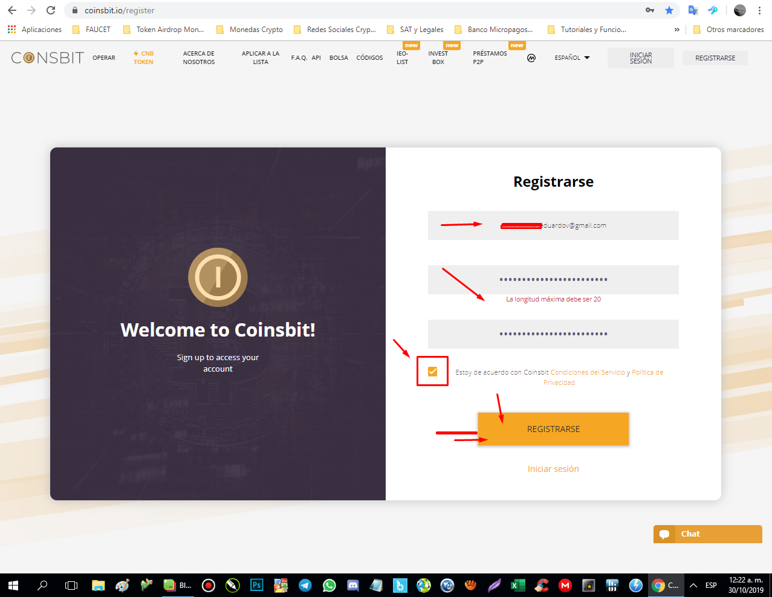Open CÓDIGOS menu item

(369, 58)
